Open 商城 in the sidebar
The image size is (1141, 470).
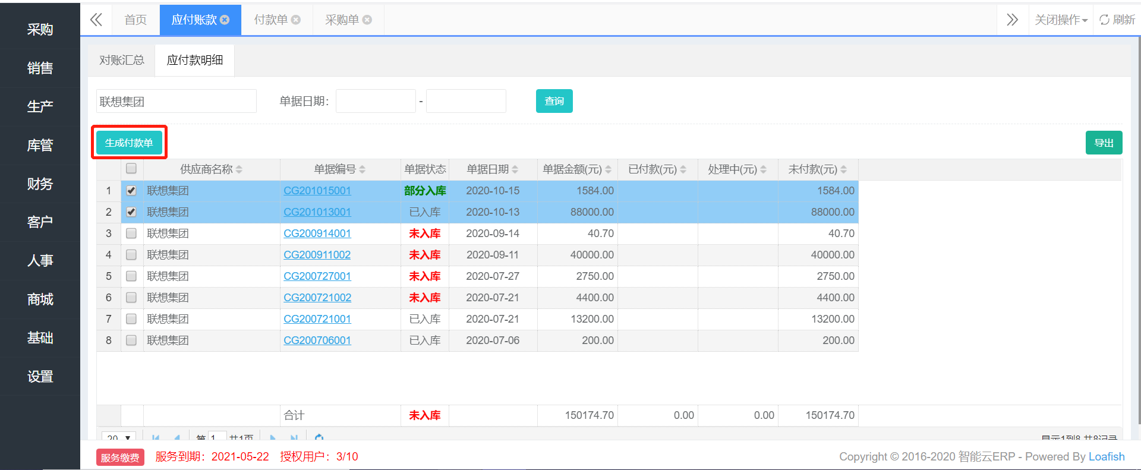tap(40, 299)
